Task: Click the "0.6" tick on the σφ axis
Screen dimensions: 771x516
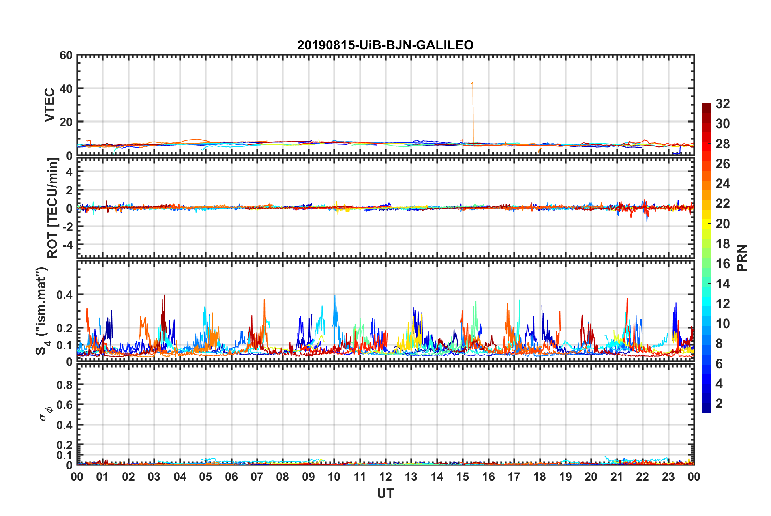Action: point(65,405)
